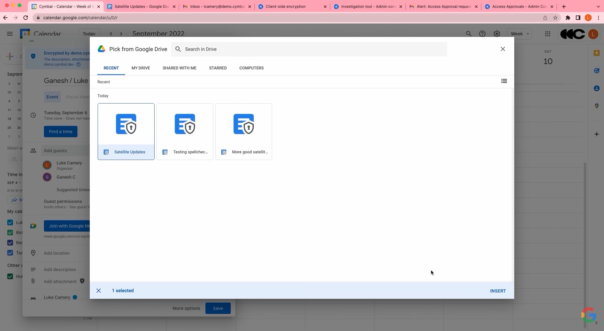
Task: Open the Week view dropdown
Action: (x=520, y=34)
